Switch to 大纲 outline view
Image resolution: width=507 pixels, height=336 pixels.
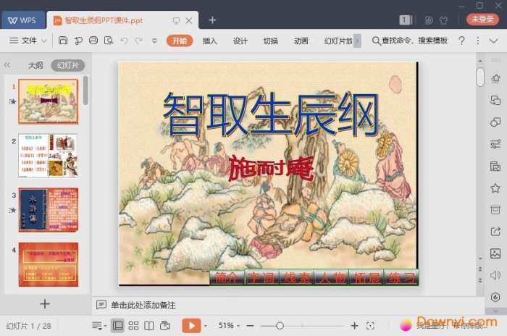[x=35, y=65]
